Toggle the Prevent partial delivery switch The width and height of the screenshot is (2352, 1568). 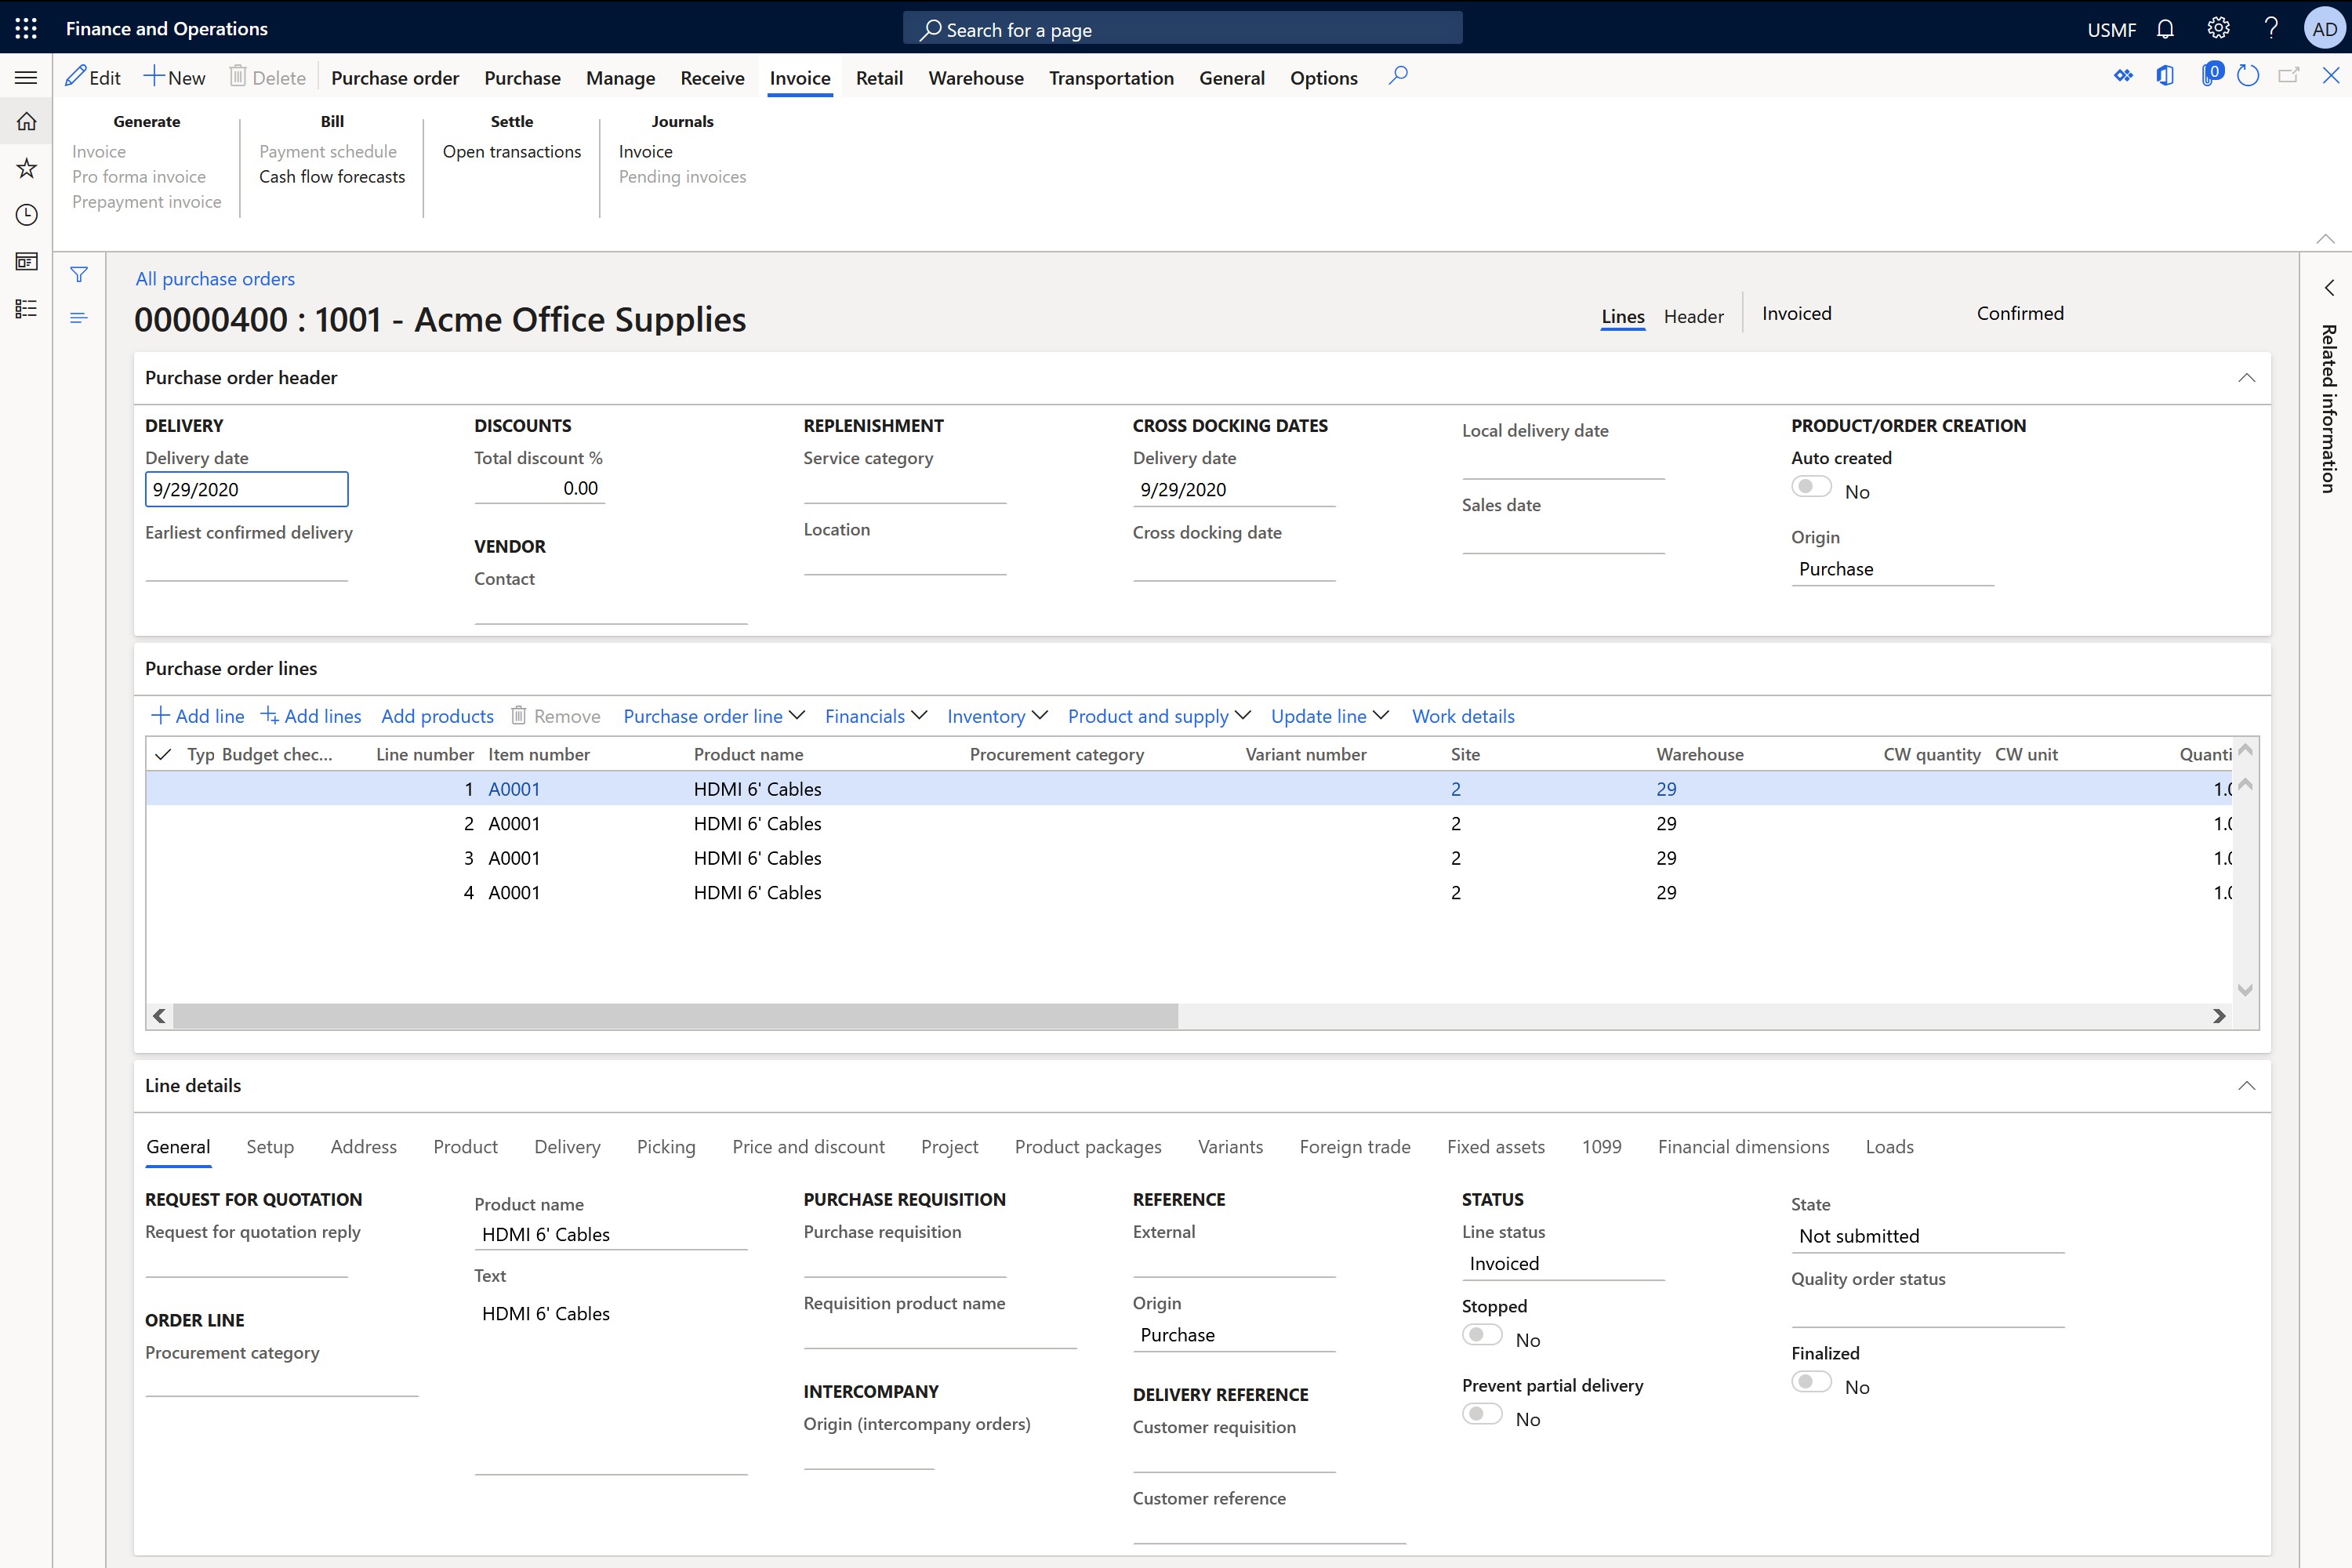click(1483, 1414)
